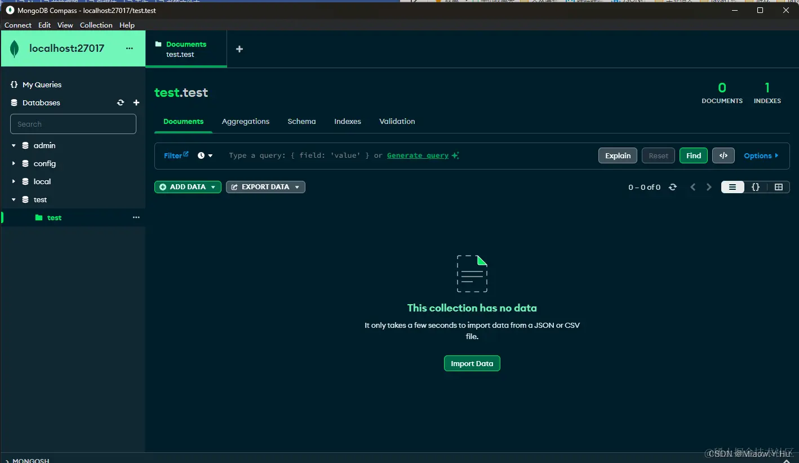Open the Connect menu

(18, 25)
